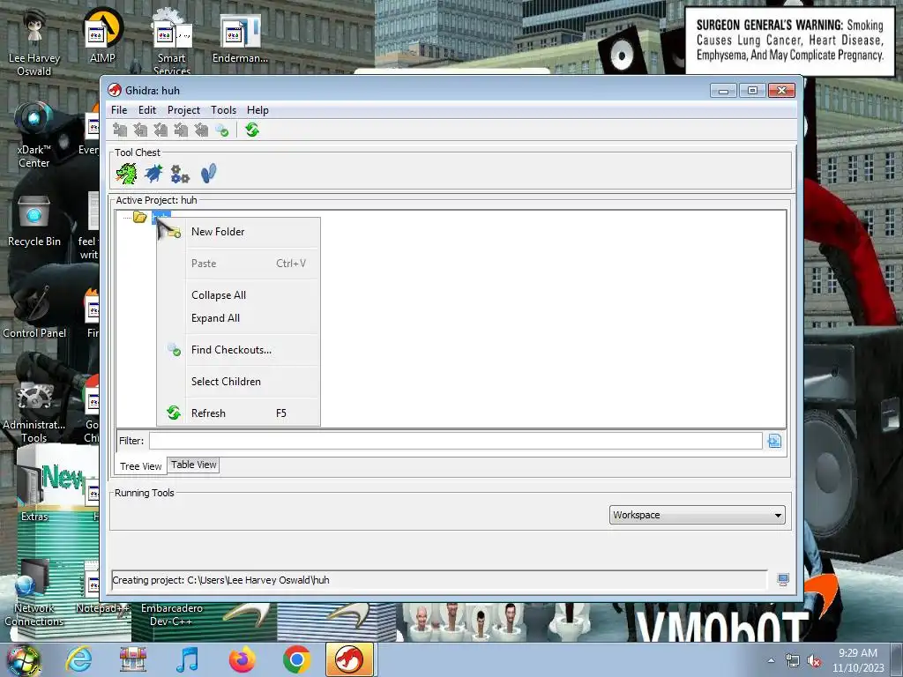The image size is (903, 677).
Task: Open xDark Center desktop icon
Action: tap(34, 134)
